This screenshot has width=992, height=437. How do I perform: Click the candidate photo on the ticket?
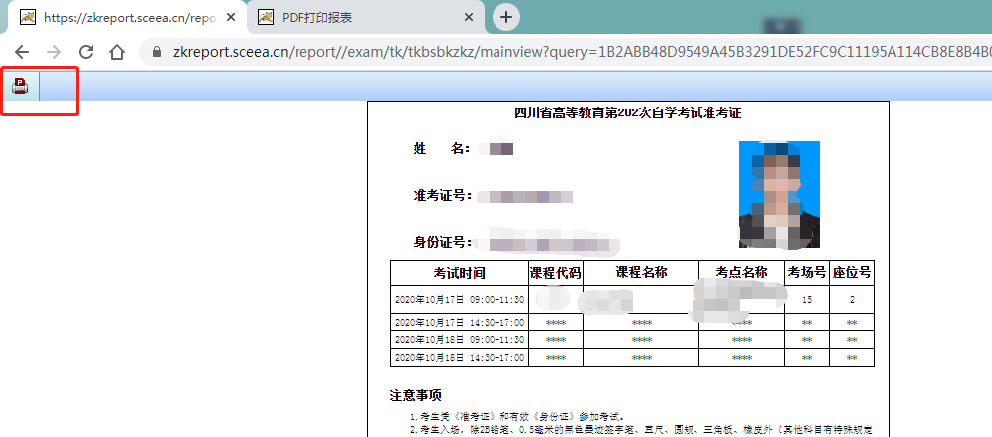click(779, 194)
